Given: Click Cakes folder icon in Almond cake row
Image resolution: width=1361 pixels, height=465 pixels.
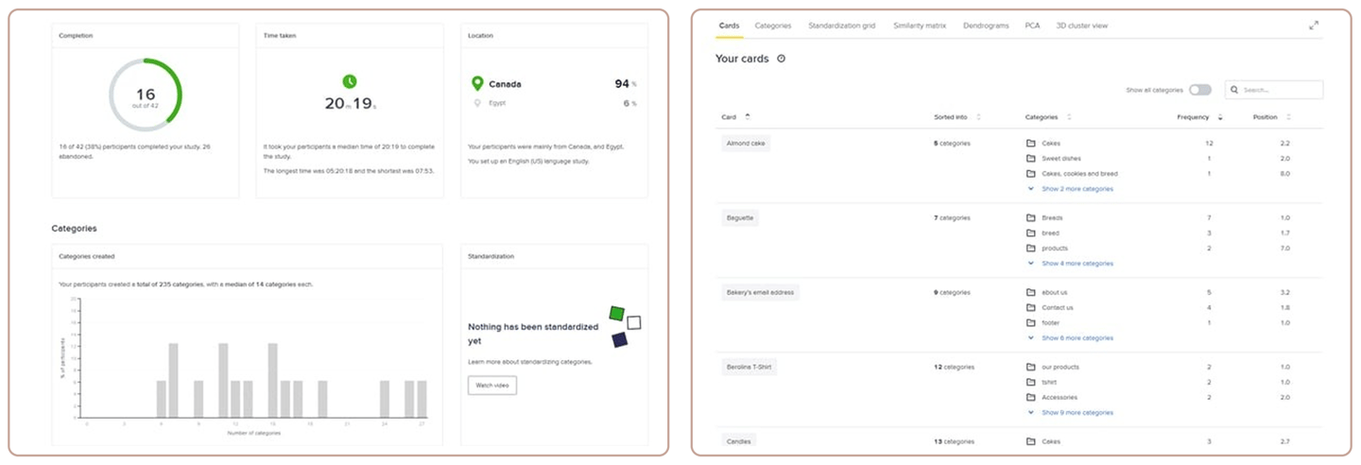Looking at the screenshot, I should tap(1031, 144).
